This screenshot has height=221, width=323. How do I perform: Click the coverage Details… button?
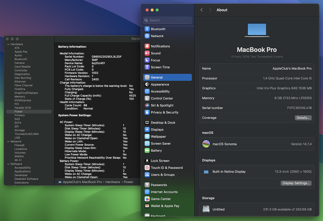[303, 118]
